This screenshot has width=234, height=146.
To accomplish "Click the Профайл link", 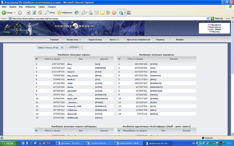I will pyautogui.click(x=216, y=25).
